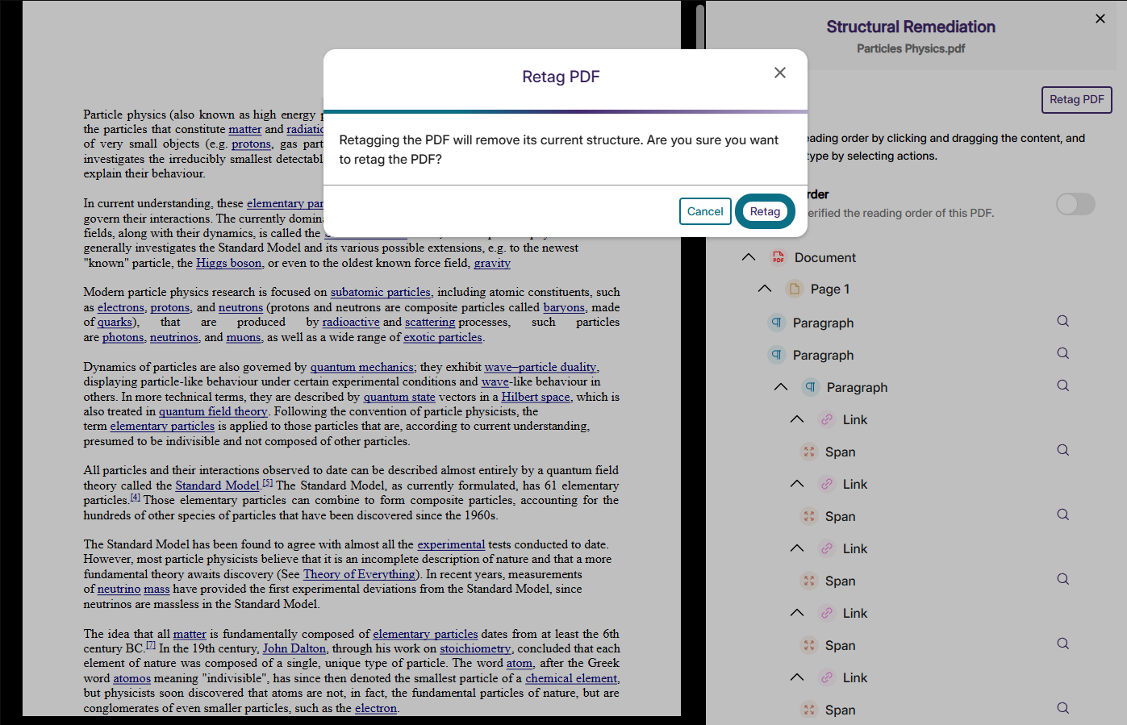1127x725 pixels.
Task: Click the first Paragraph tag icon
Action: tap(776, 323)
